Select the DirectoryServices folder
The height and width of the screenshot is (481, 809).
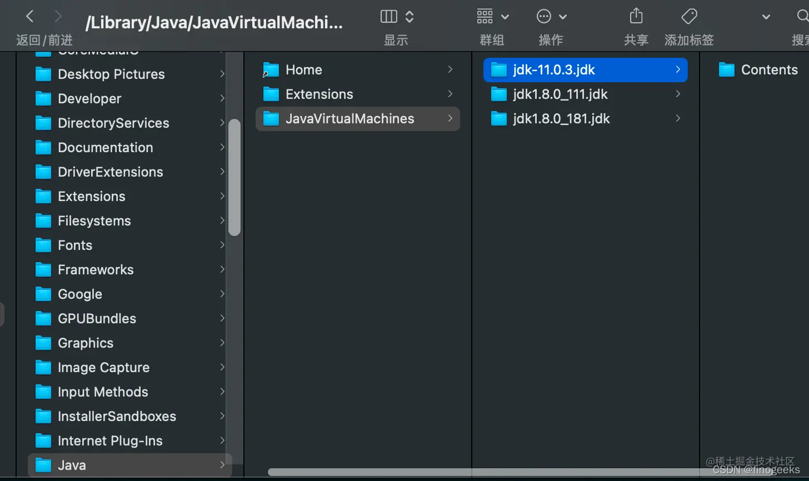tap(130, 123)
